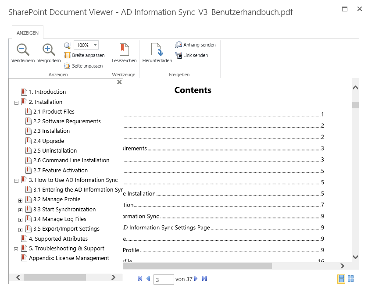The width and height of the screenshot is (368, 285).
Task: Switch to single page view
Action: [x=341, y=279]
